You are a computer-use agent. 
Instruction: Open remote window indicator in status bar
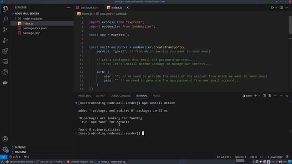click(4, 157)
